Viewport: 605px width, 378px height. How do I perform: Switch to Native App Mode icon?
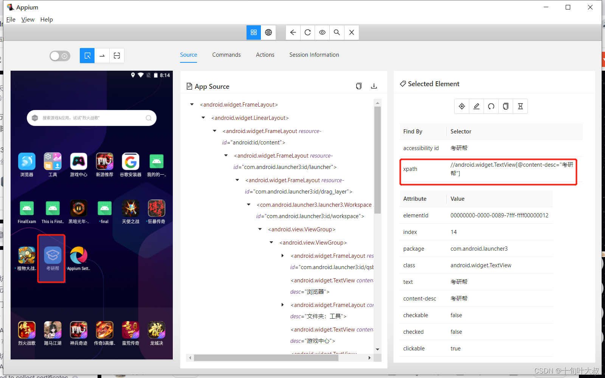click(x=254, y=33)
